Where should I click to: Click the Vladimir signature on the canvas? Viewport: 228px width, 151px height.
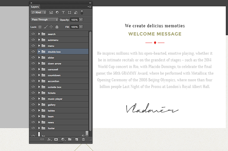152,108
